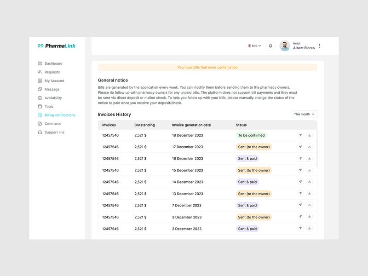This screenshot has width=368, height=276.
Task: Open Requests in sidebar
Action: click(x=49, y=72)
